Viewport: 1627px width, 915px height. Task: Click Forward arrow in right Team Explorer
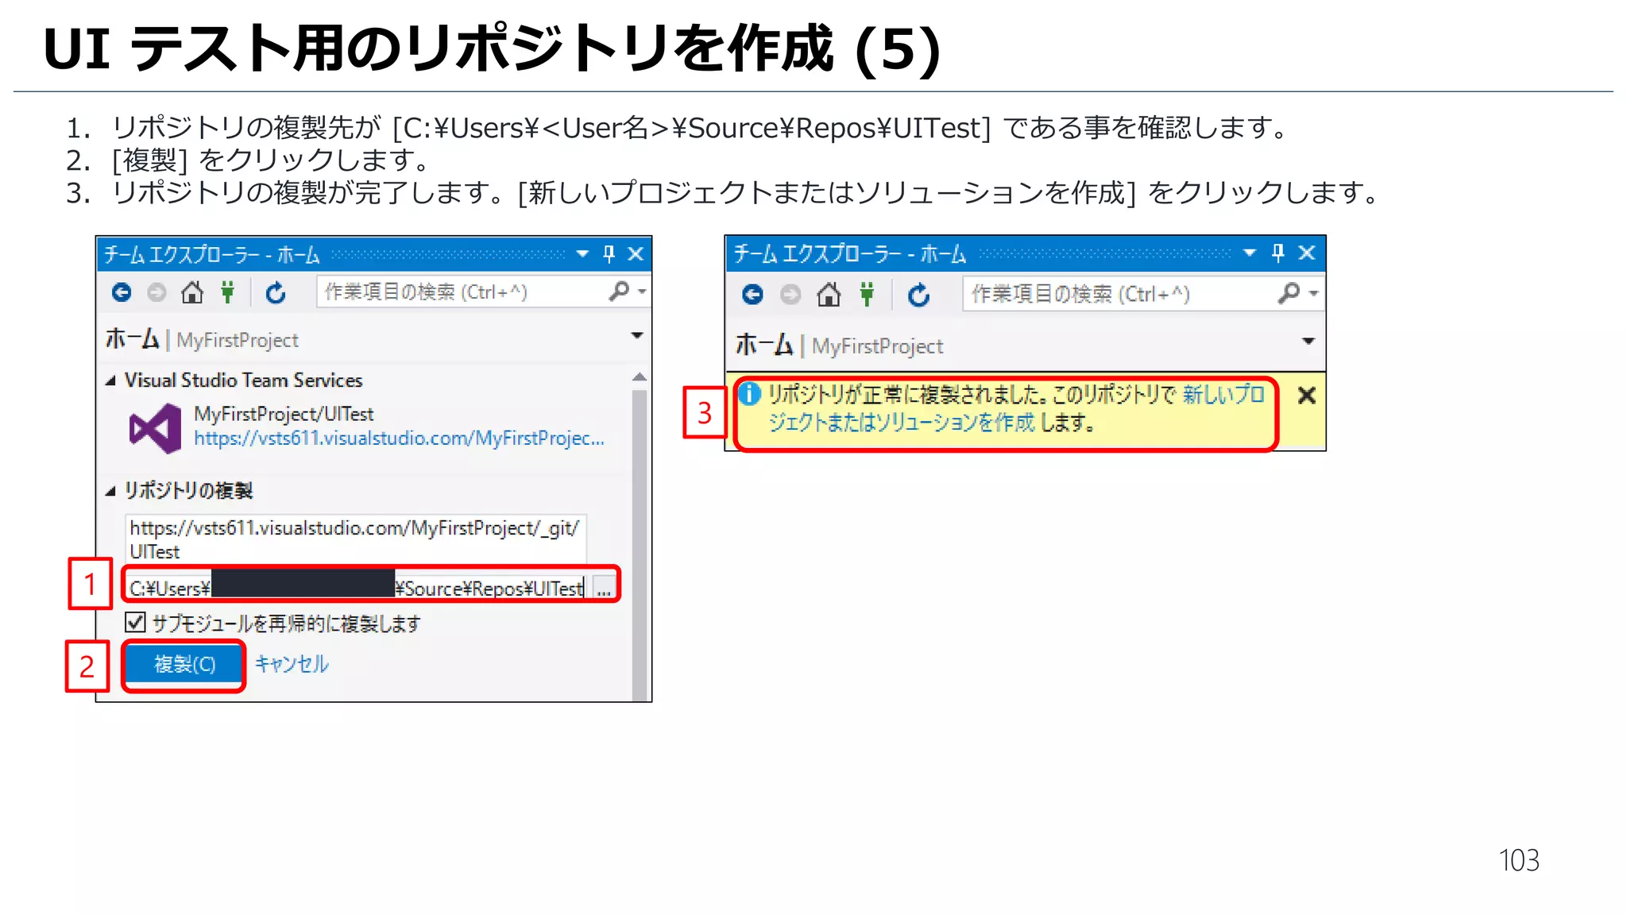pos(790,295)
